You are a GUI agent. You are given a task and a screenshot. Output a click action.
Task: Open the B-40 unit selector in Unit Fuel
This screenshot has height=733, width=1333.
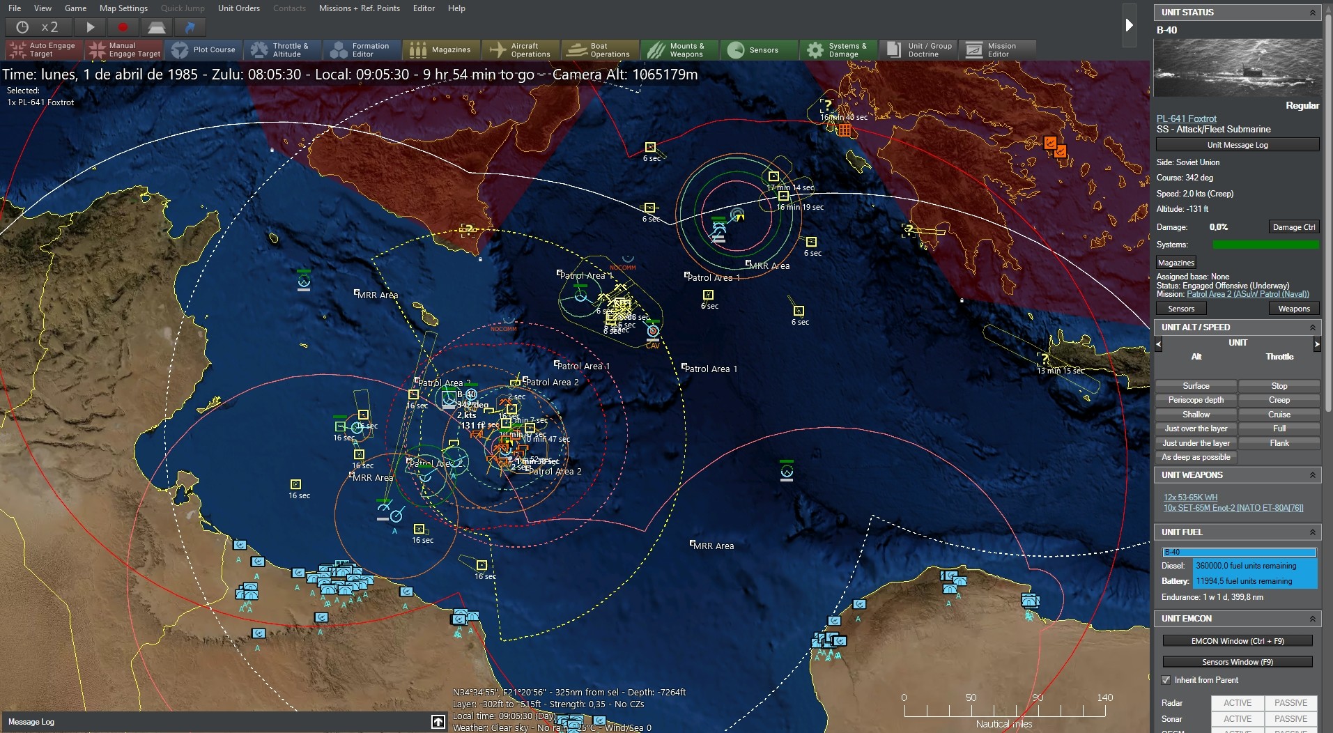1238,551
